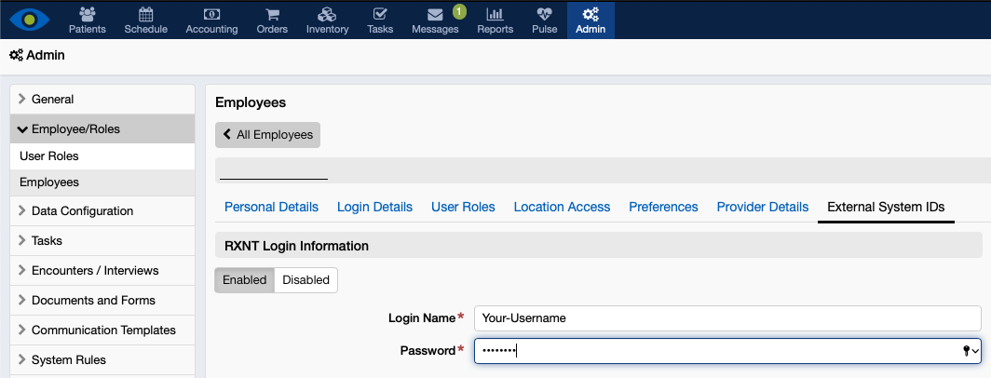Go to the Accounting module icon

[x=211, y=14]
